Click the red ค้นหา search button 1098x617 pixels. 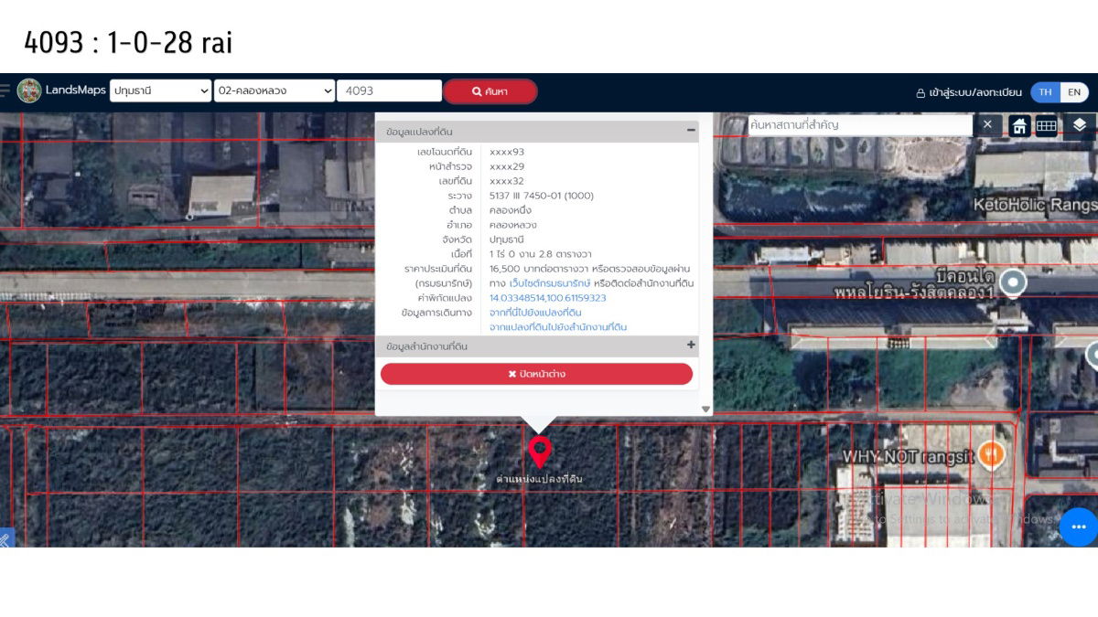[490, 91]
